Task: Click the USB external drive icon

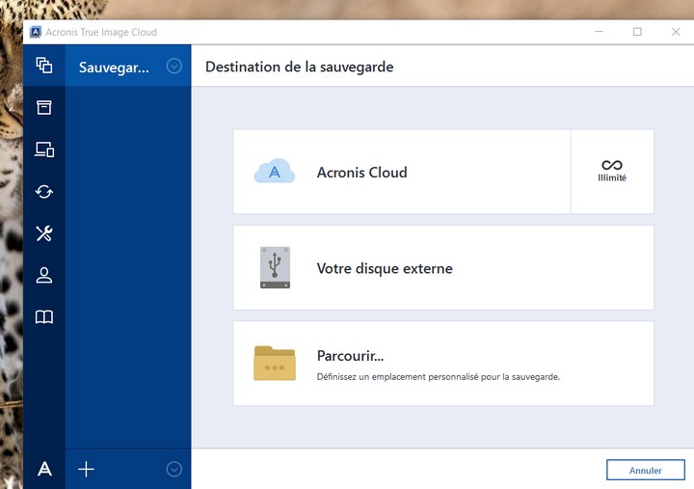Action: [275, 267]
